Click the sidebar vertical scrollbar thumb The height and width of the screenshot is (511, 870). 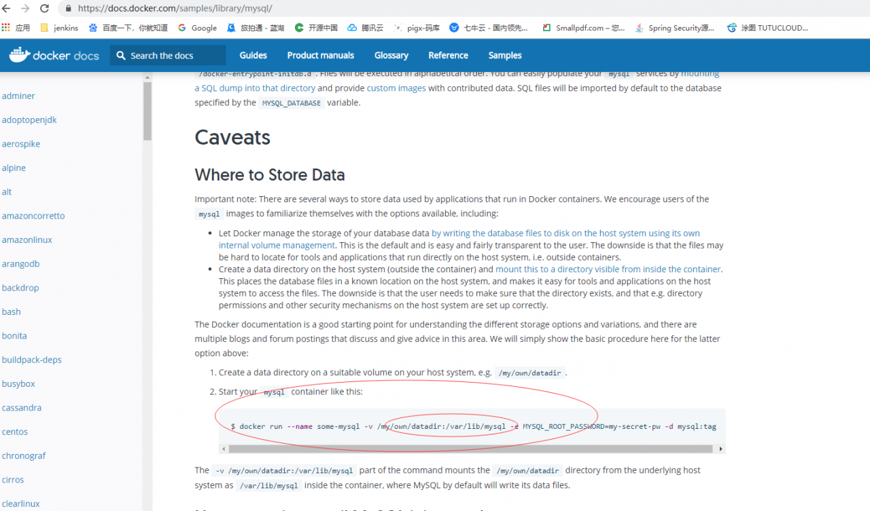[x=147, y=112]
